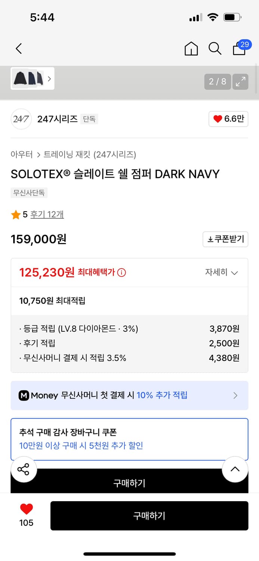
Task: Open the 트레이닝 재킷 breadcrumb category
Action: (x=90, y=154)
